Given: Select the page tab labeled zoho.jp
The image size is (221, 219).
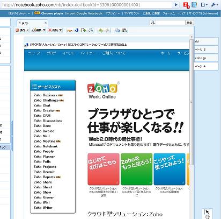Looking at the screenshot, I should [x=206, y=58].
